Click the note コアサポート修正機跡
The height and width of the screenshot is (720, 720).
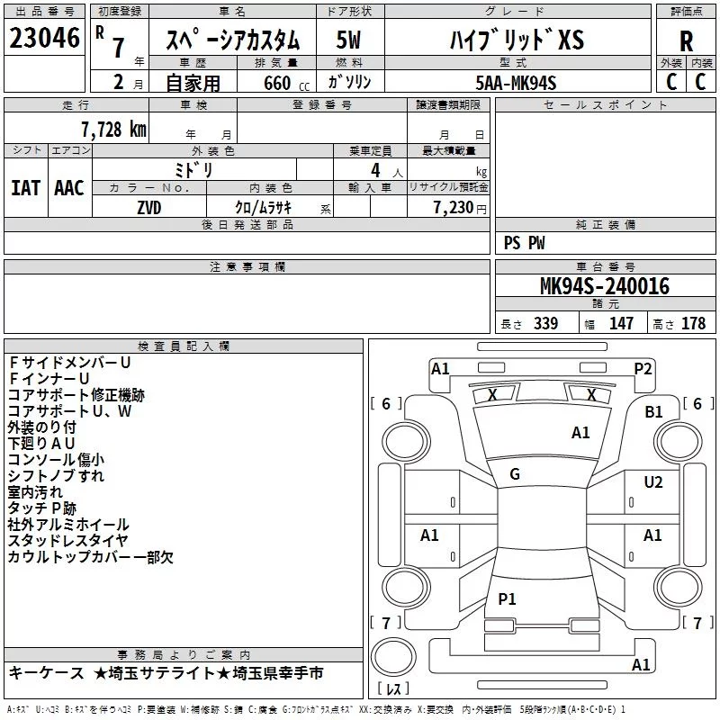76,395
